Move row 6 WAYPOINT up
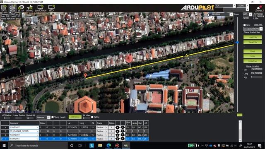265x149 pixels. coord(118,135)
